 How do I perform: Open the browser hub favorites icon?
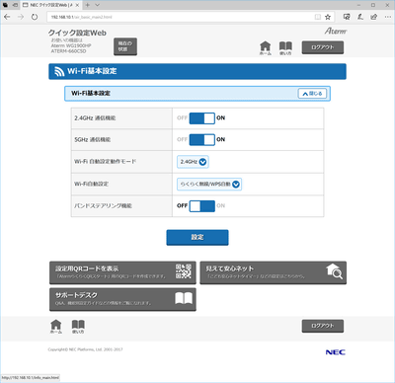click(x=347, y=17)
